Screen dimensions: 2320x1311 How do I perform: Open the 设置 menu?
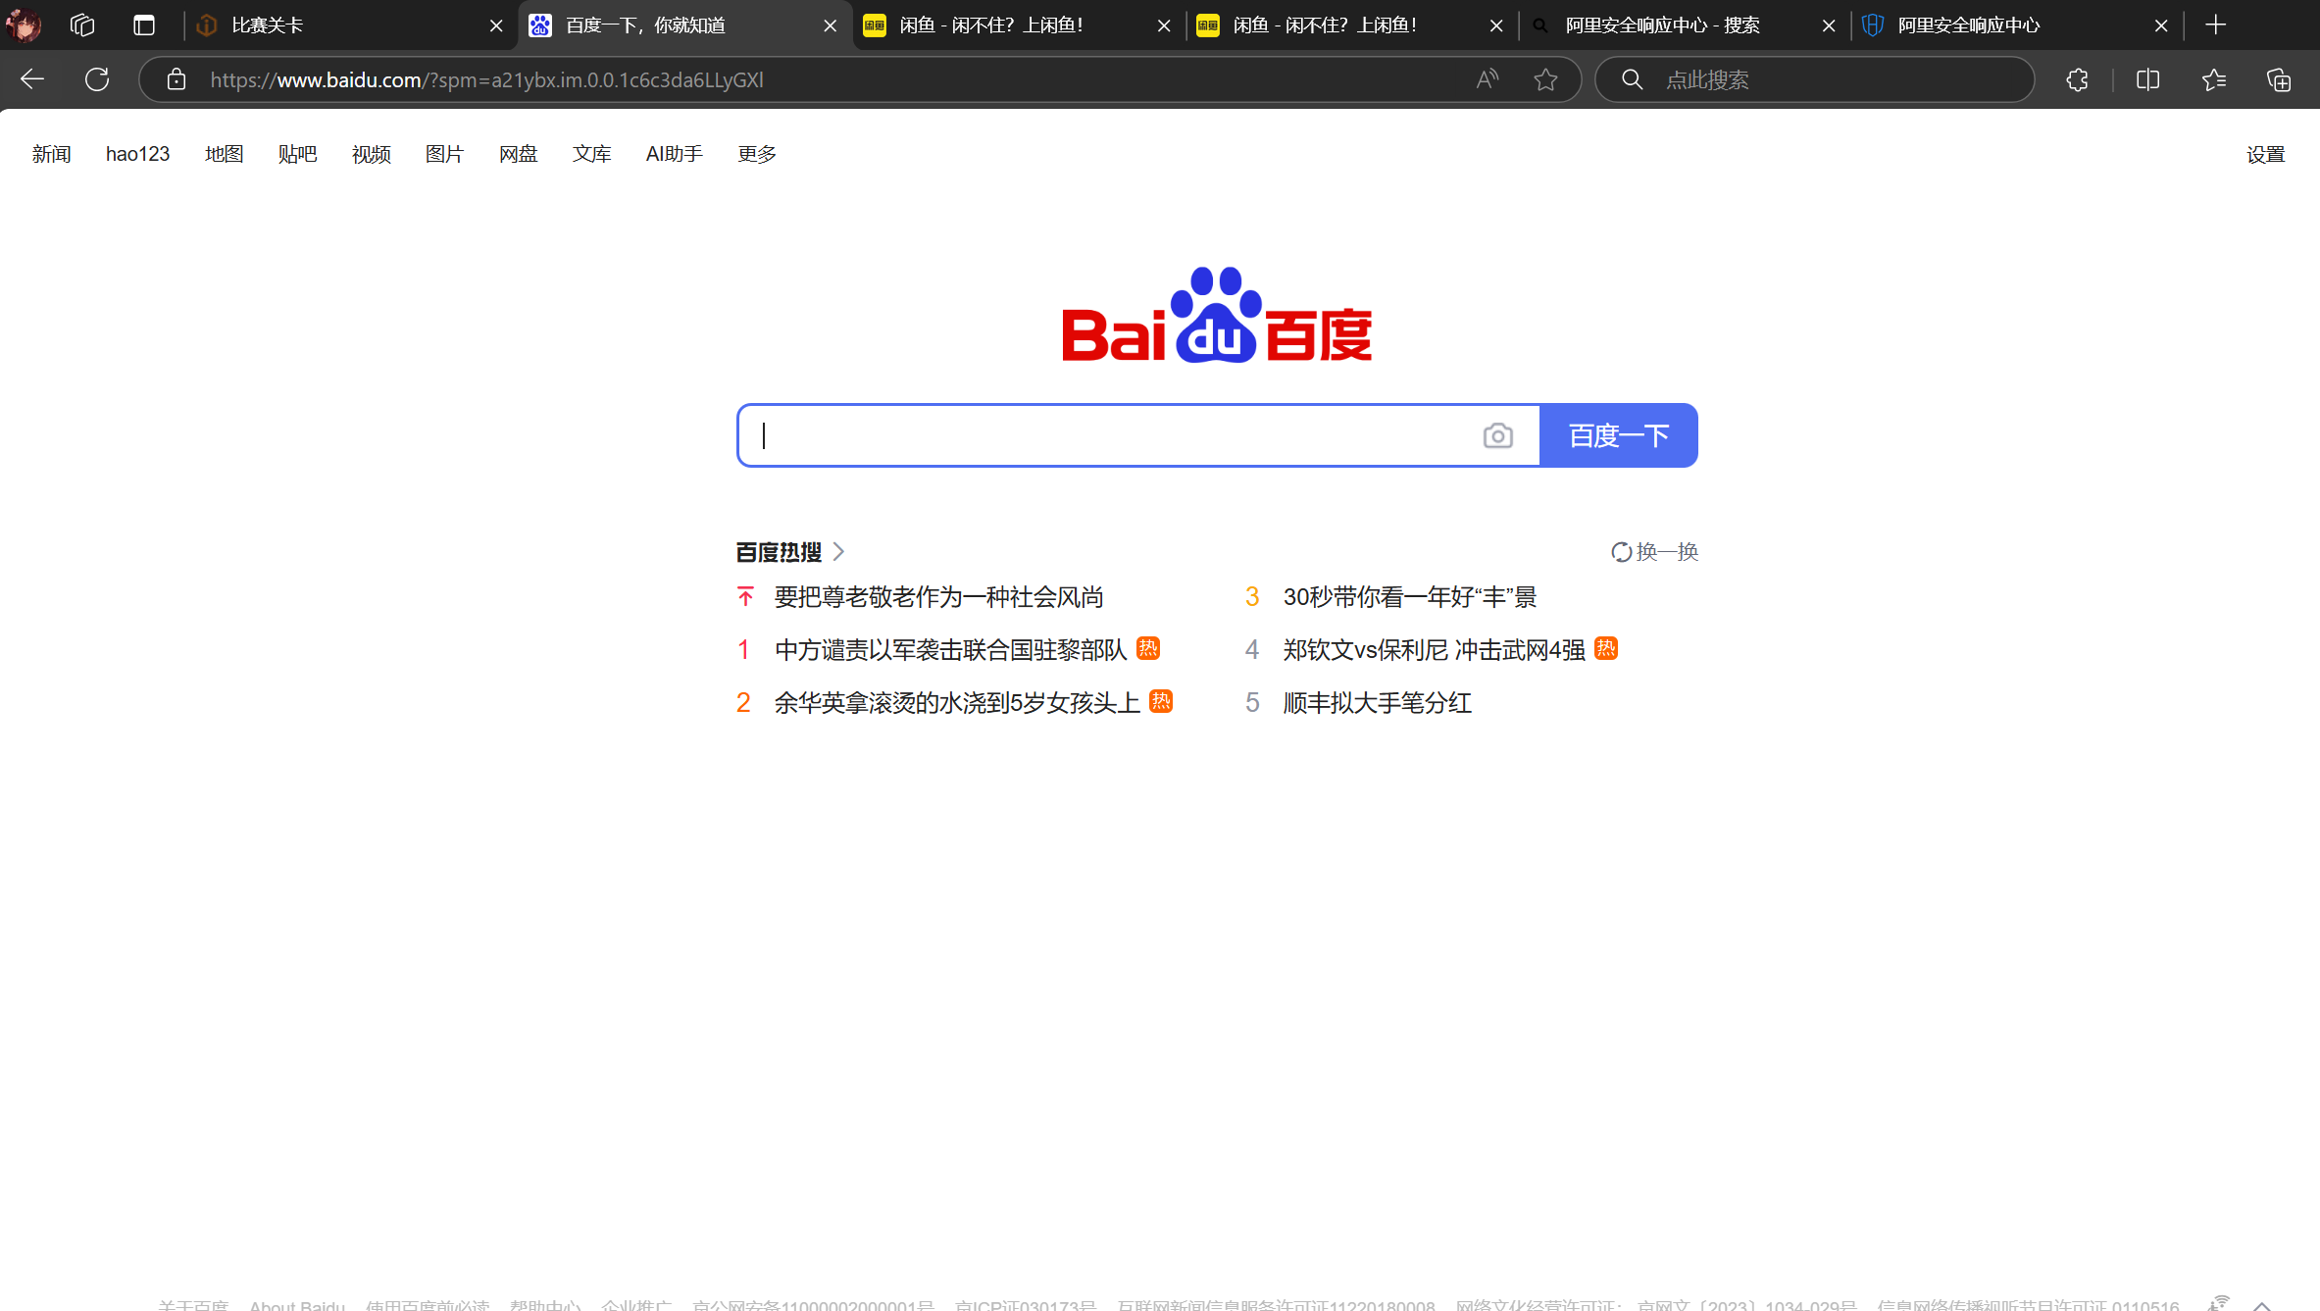coord(2265,154)
